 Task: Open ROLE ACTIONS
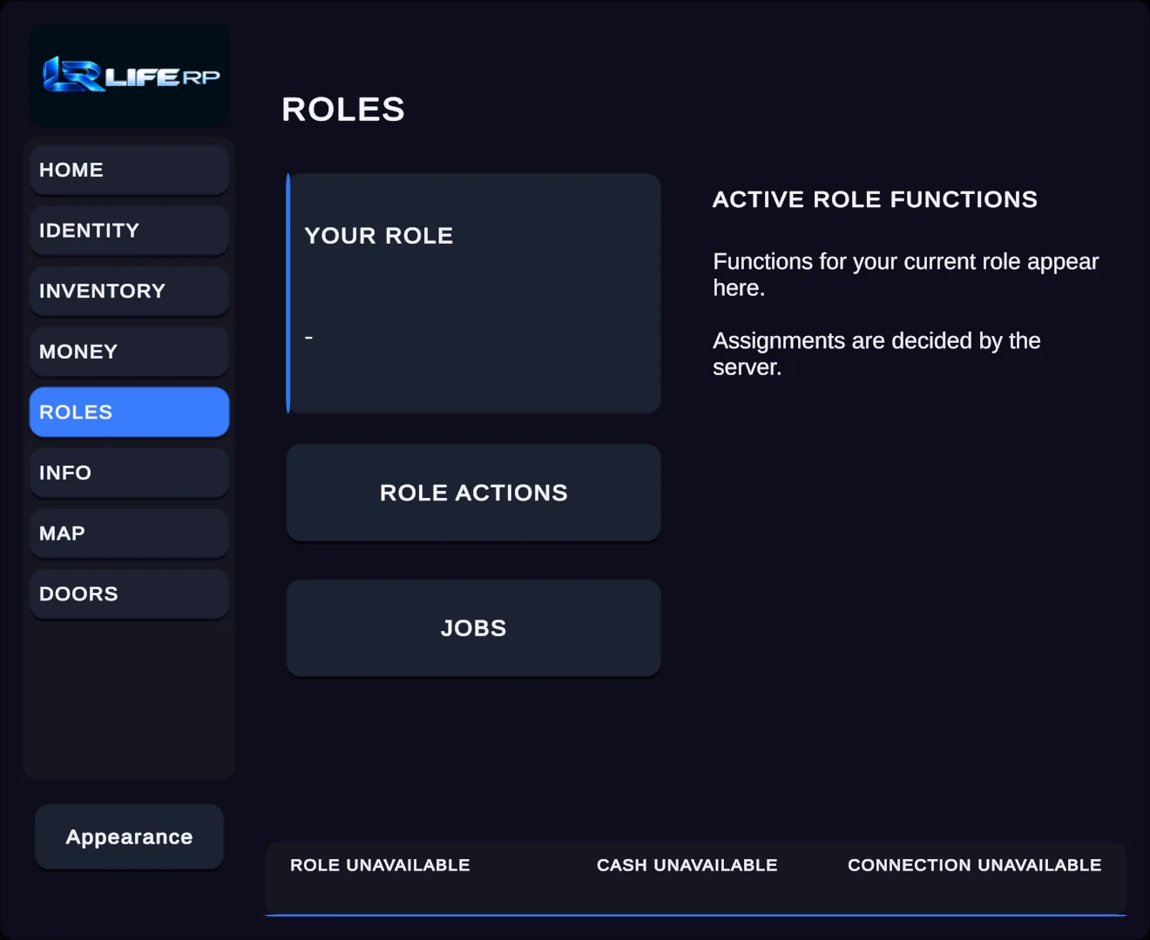[x=473, y=493]
